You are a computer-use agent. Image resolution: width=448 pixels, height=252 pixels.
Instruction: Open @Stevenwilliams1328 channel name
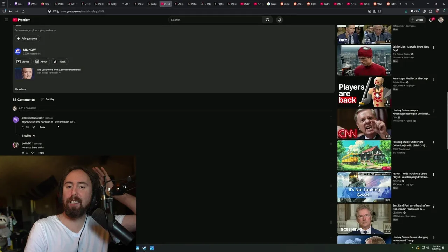(x=32, y=118)
